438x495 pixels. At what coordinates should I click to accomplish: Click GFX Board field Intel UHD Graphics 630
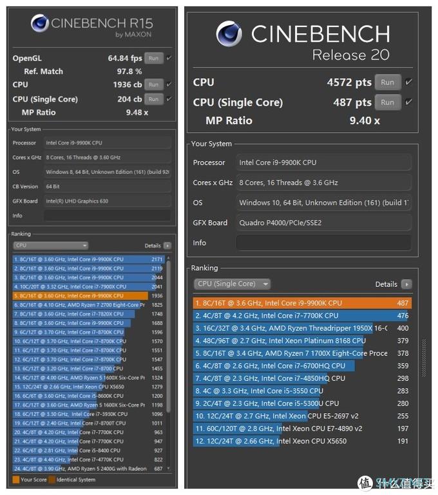click(x=108, y=201)
